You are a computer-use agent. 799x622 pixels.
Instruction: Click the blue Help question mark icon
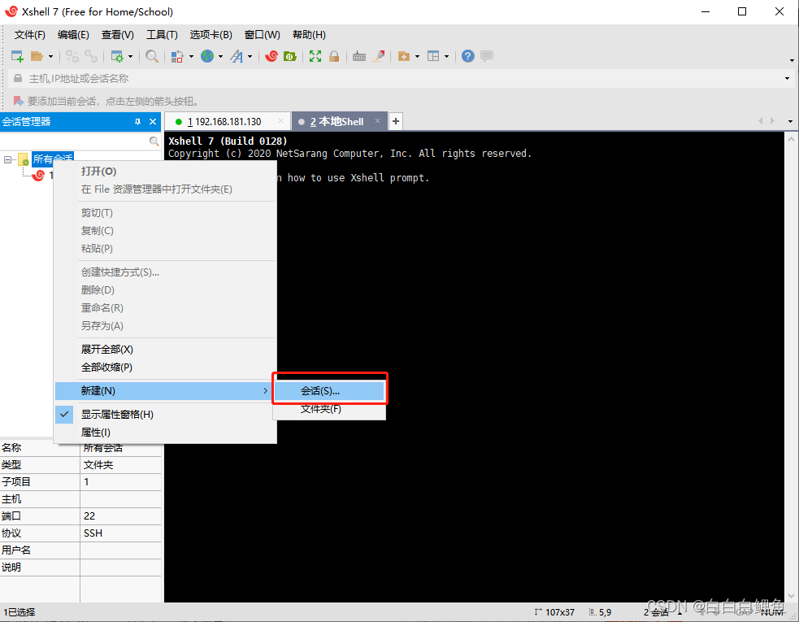[x=468, y=56]
